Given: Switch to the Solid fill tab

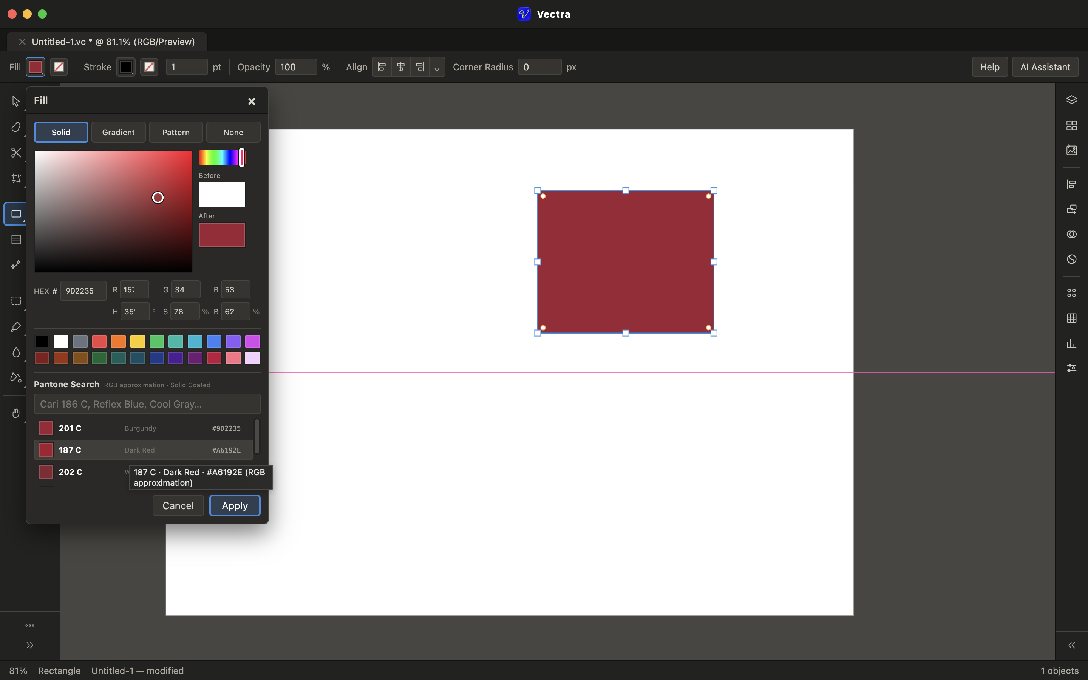Looking at the screenshot, I should [x=61, y=132].
